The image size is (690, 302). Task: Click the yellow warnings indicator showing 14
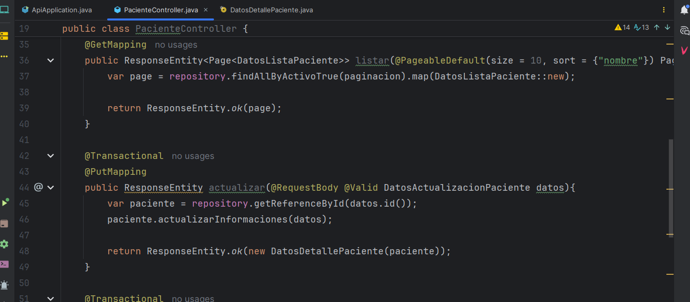click(622, 28)
